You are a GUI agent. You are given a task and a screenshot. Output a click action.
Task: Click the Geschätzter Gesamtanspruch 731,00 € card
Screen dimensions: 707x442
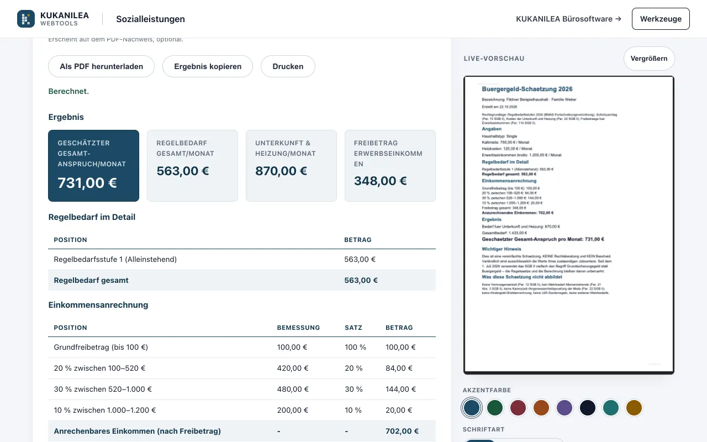pyautogui.click(x=94, y=166)
